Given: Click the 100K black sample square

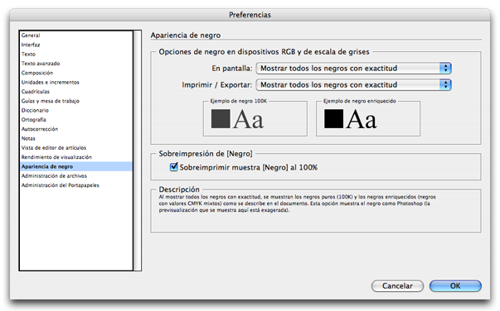Looking at the screenshot, I should [221, 119].
